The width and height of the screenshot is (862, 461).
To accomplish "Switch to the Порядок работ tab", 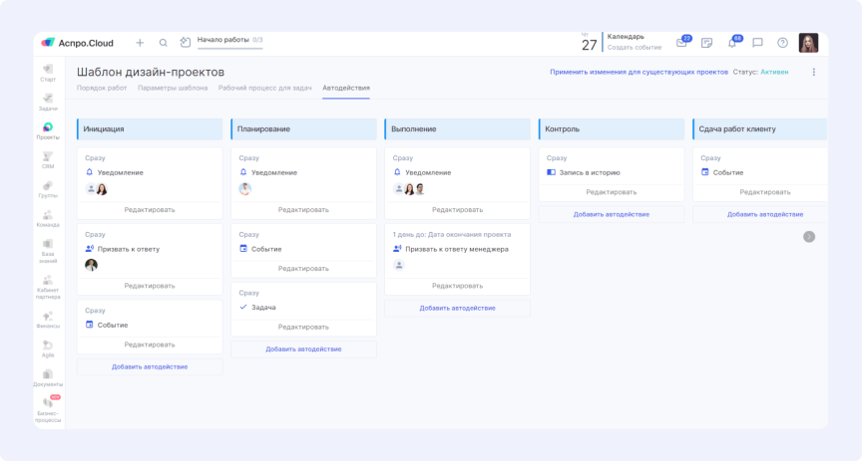I will pos(102,88).
